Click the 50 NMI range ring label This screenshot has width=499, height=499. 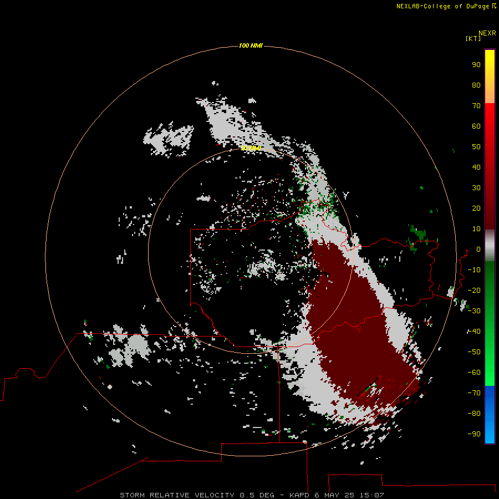point(251,148)
